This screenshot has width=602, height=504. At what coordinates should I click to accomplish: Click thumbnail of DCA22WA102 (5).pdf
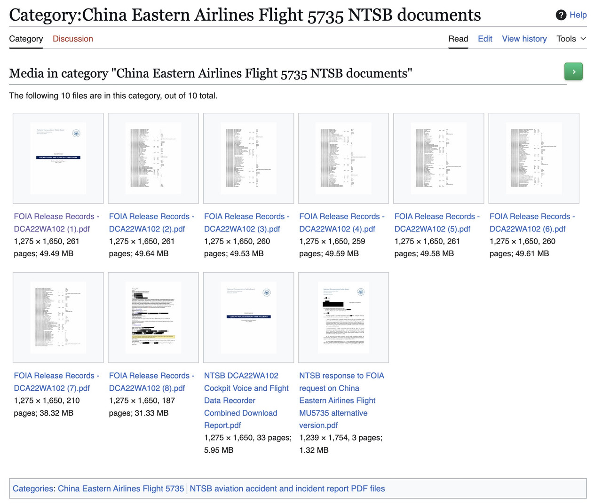click(439, 158)
